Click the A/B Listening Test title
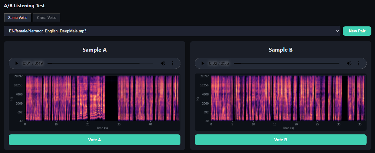Viewport: 375px width, 153px height. pyautogui.click(x=24, y=6)
